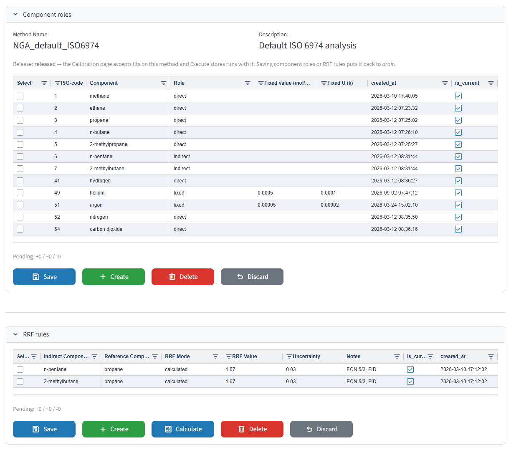
Task: Delete selected component roles
Action: click(x=183, y=277)
